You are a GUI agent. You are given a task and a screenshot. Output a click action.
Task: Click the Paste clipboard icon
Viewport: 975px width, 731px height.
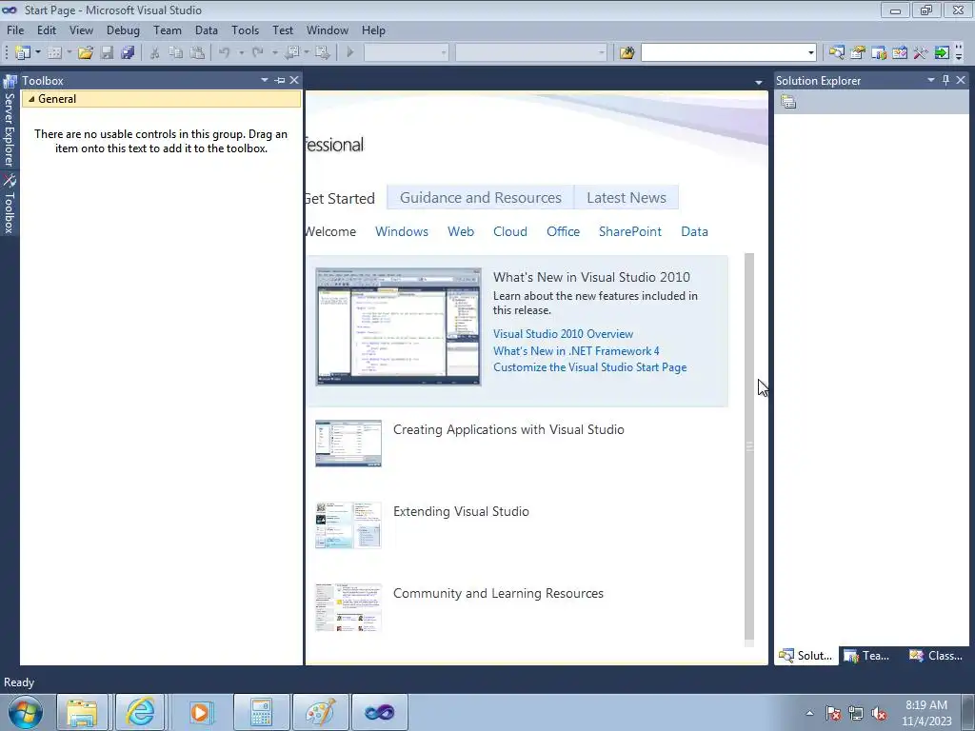pyautogui.click(x=197, y=53)
